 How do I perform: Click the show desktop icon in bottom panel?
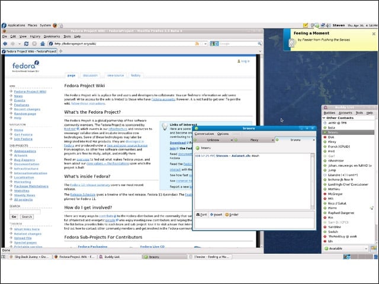(x=4, y=257)
